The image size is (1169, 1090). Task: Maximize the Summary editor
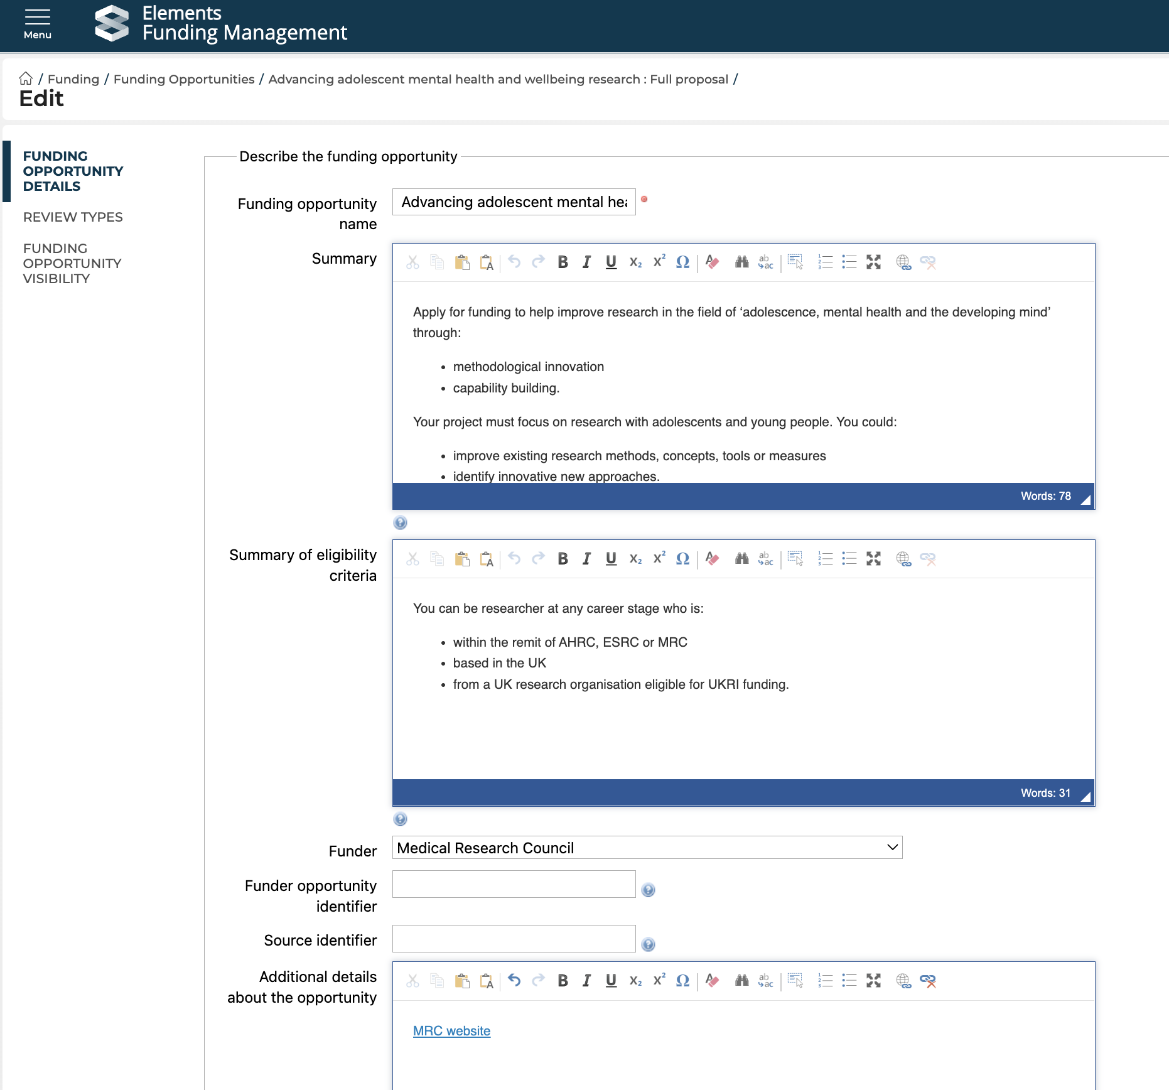pyautogui.click(x=873, y=262)
